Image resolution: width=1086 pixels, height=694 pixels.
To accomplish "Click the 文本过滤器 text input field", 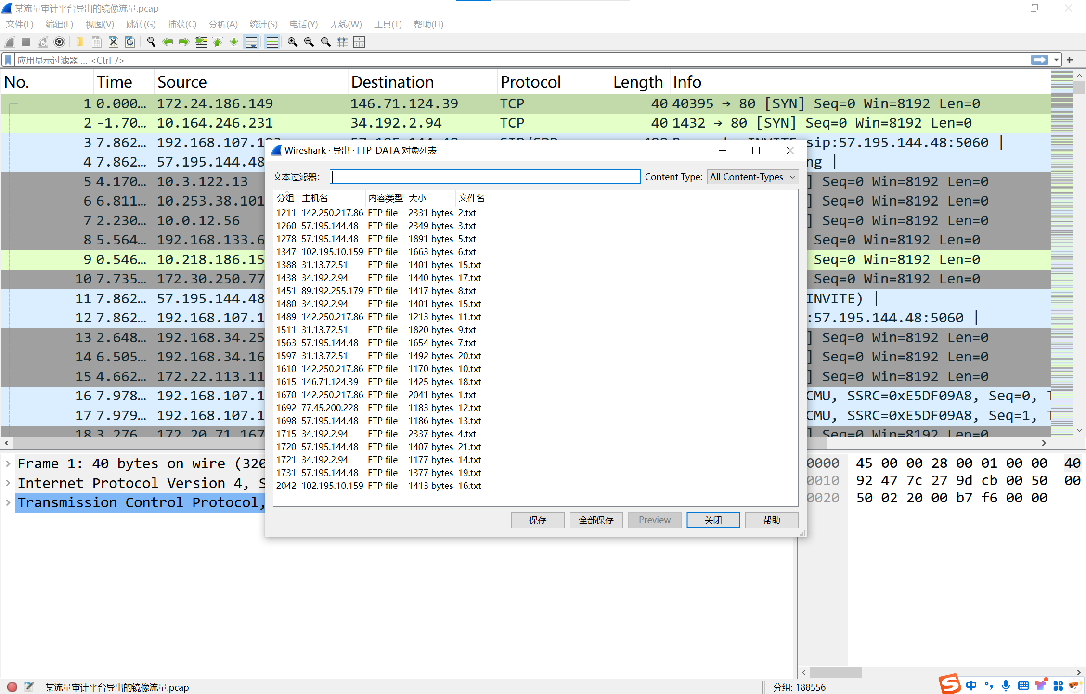I will click(485, 177).
